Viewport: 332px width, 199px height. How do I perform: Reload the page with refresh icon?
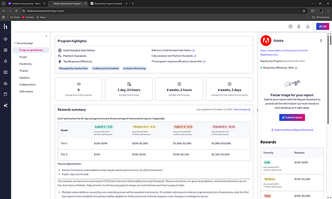click(16, 11)
